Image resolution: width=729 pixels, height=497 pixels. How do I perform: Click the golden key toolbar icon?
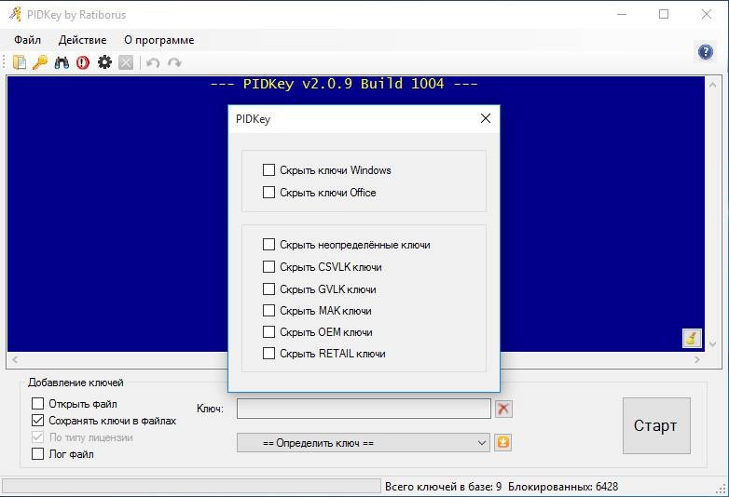pos(40,62)
